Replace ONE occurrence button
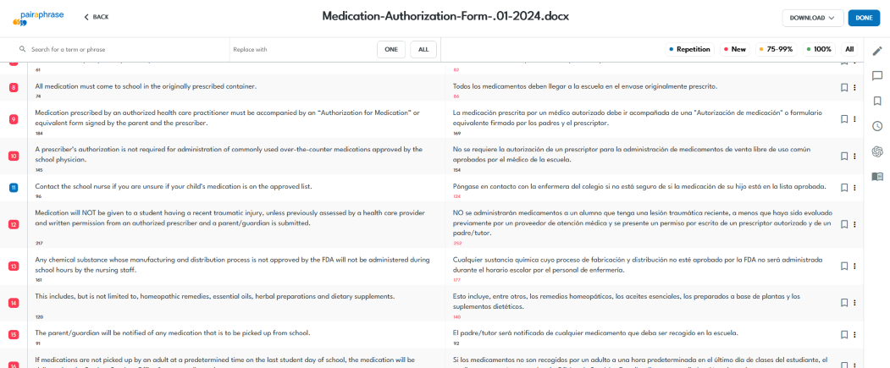Image resolution: width=890 pixels, height=368 pixels. coord(391,49)
